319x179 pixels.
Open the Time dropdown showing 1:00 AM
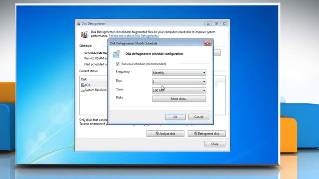tap(179, 90)
